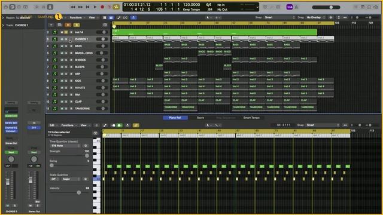This screenshot has width=383, height=215.
Task: Open the Browsers media icon
Action: click(376, 7)
